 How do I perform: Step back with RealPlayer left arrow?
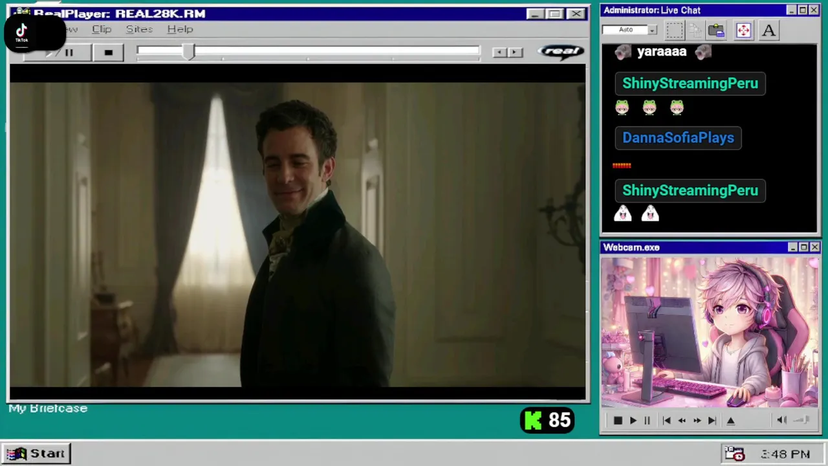click(x=499, y=52)
